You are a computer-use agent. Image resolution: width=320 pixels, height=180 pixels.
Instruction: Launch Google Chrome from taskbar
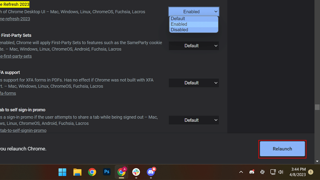pyautogui.click(x=92, y=172)
